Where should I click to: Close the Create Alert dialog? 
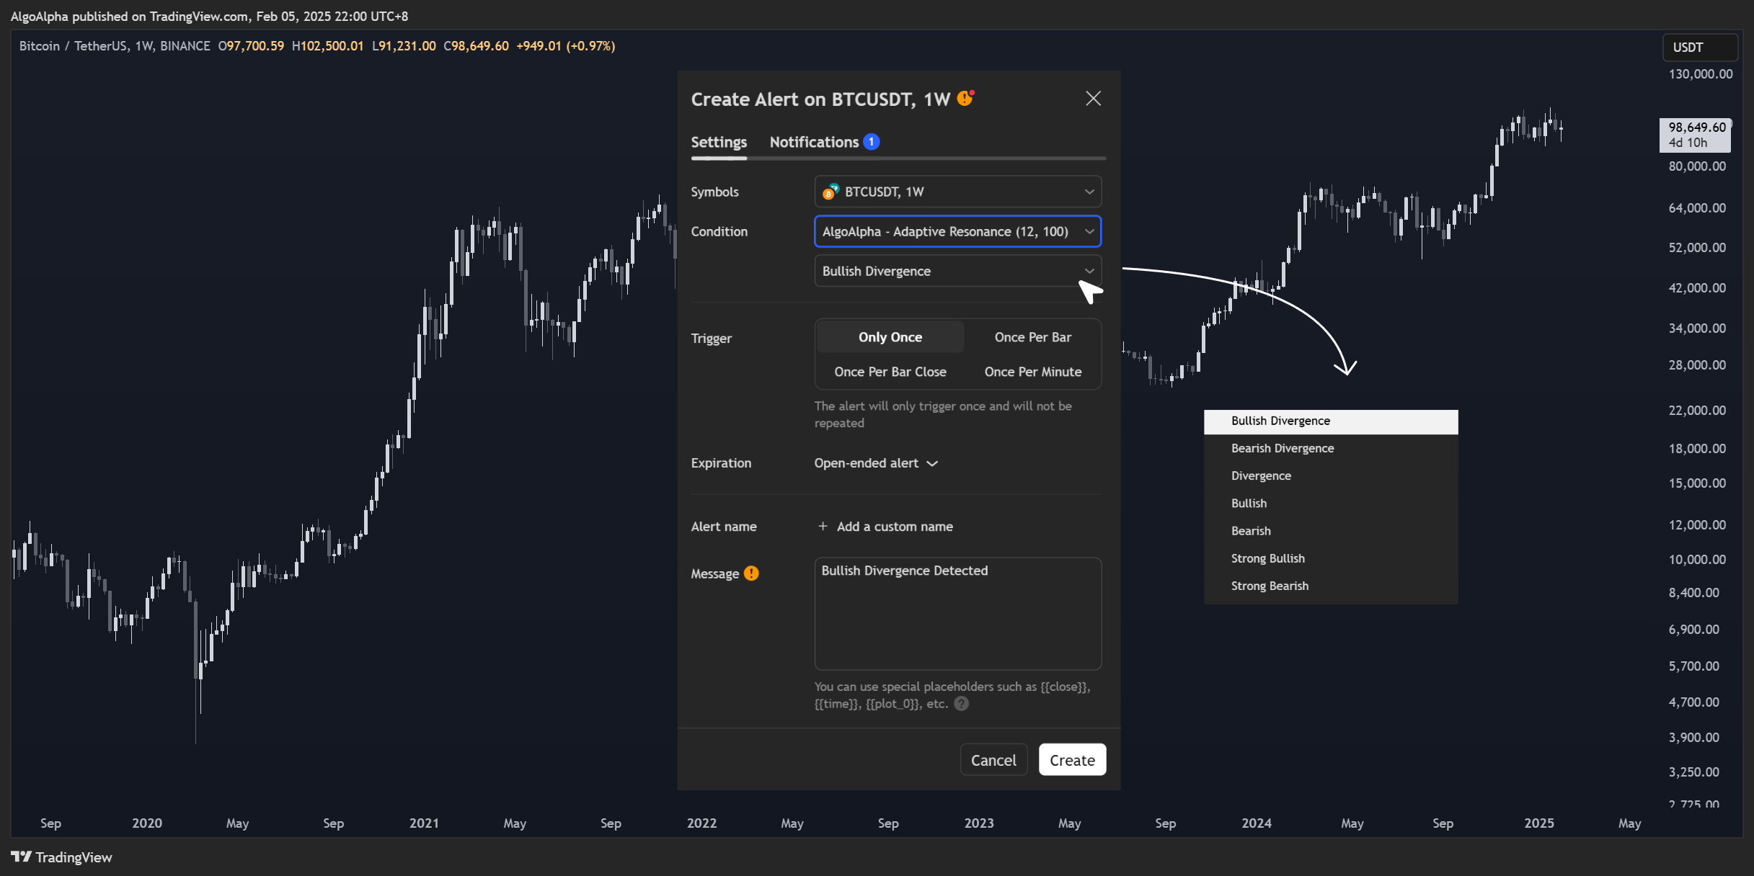pos(1093,99)
